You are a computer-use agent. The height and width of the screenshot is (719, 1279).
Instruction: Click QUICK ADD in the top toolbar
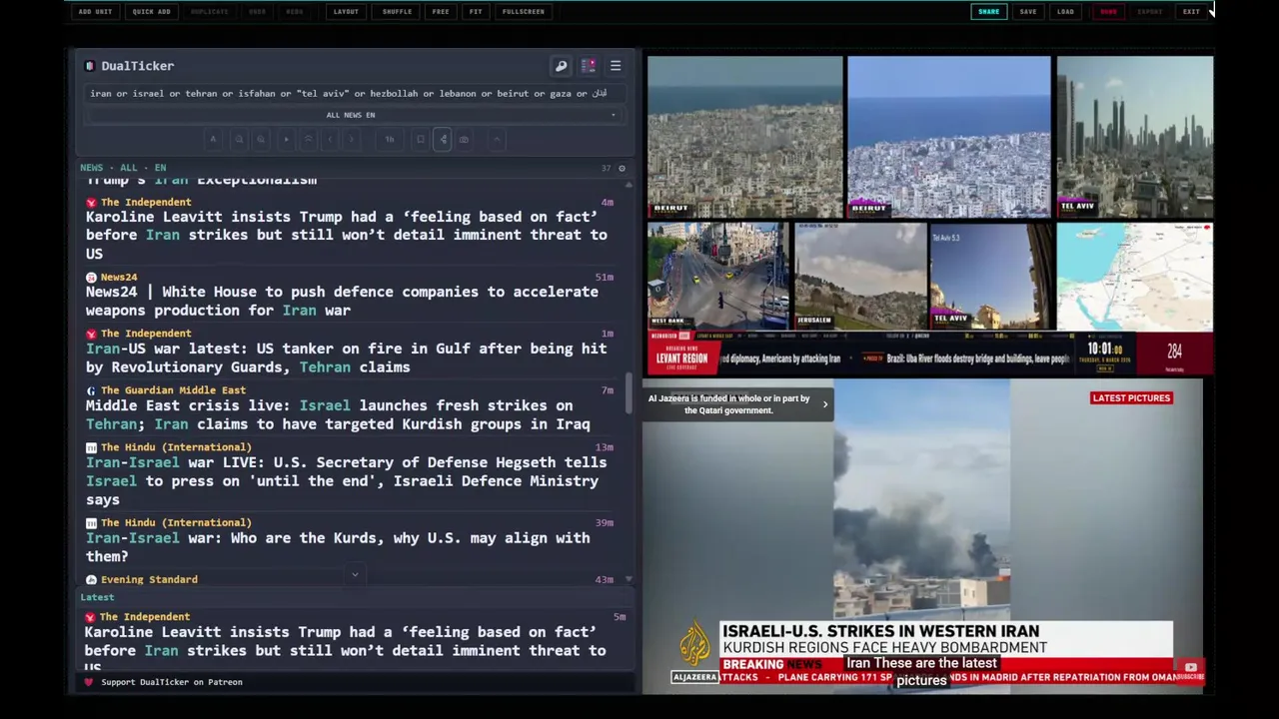[152, 12]
